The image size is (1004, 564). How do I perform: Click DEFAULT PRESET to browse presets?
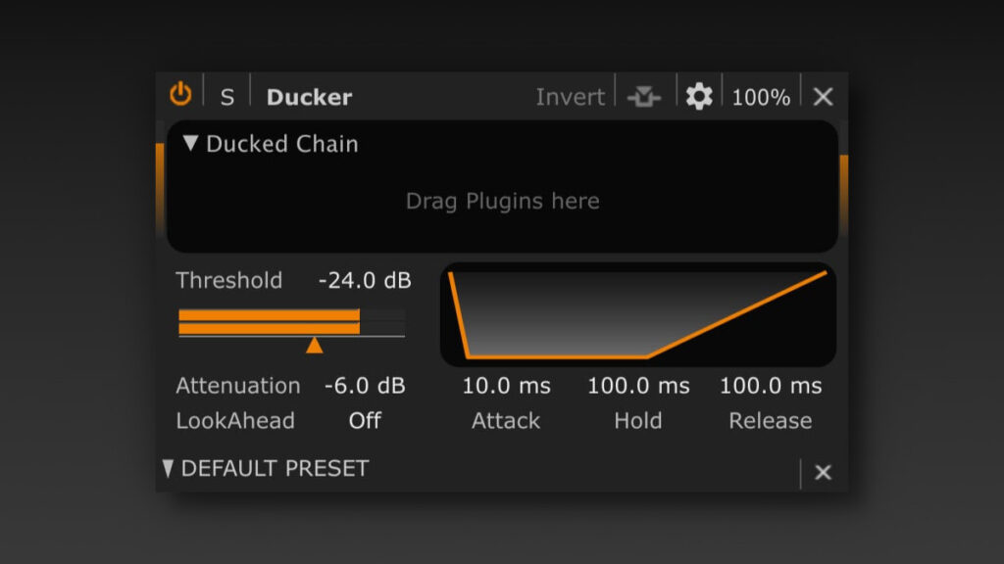(270, 469)
